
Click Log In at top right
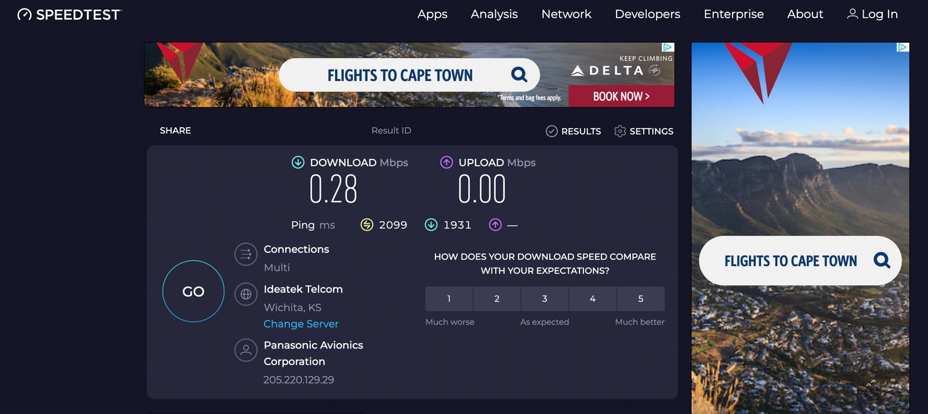(873, 14)
